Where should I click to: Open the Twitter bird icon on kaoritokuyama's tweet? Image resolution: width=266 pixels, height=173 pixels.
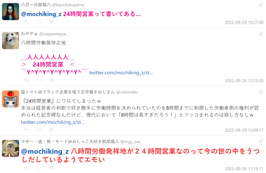click(261, 5)
